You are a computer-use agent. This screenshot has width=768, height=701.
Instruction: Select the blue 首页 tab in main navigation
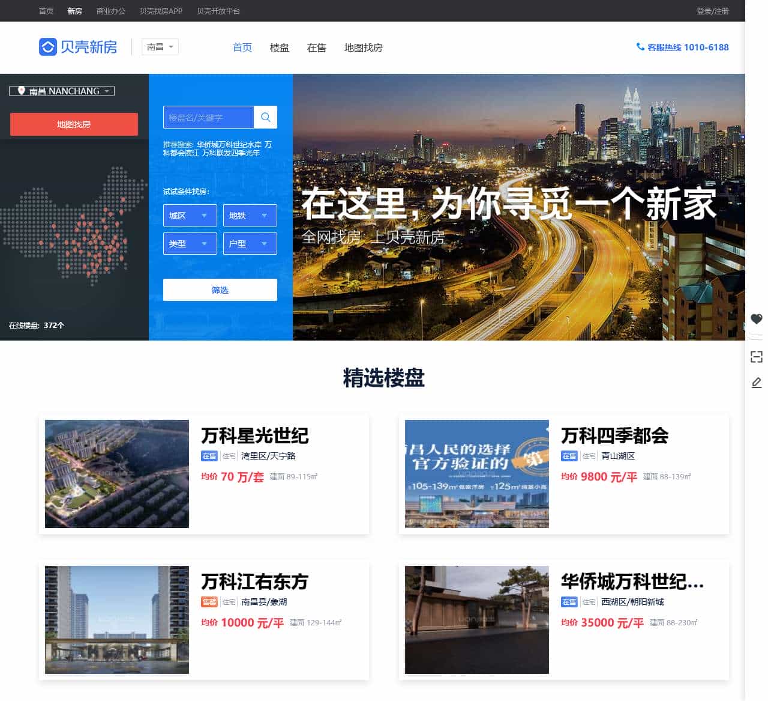coord(242,47)
